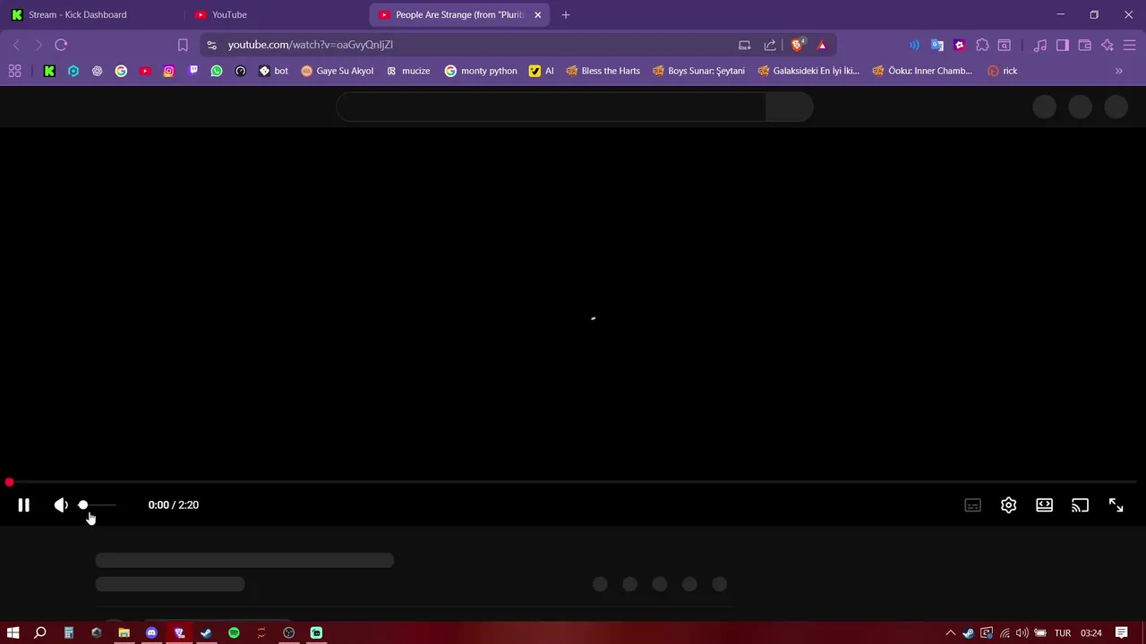Enter fullscreen mode in the player
The height and width of the screenshot is (644, 1146).
tap(1116, 505)
